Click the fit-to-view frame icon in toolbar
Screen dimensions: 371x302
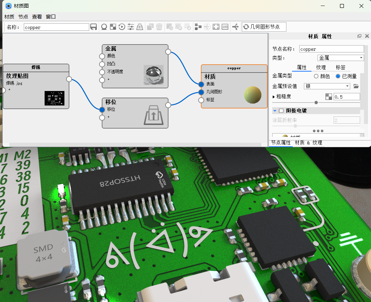(216, 27)
